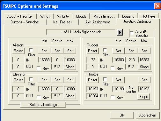Switch to the Winds tab
This screenshot has width=161, height=121.
(x=45, y=16)
